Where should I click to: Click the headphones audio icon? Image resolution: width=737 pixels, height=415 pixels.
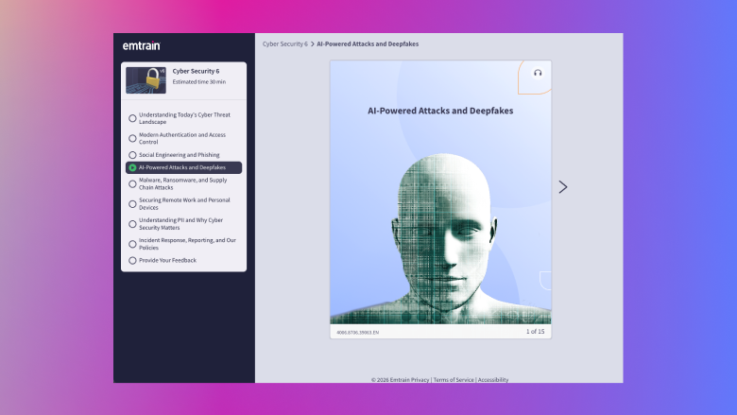538,73
